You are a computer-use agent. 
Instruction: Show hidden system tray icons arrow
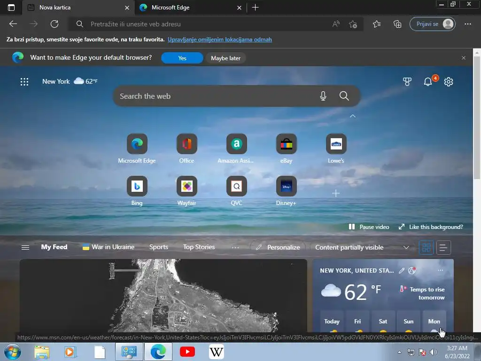[x=399, y=352]
